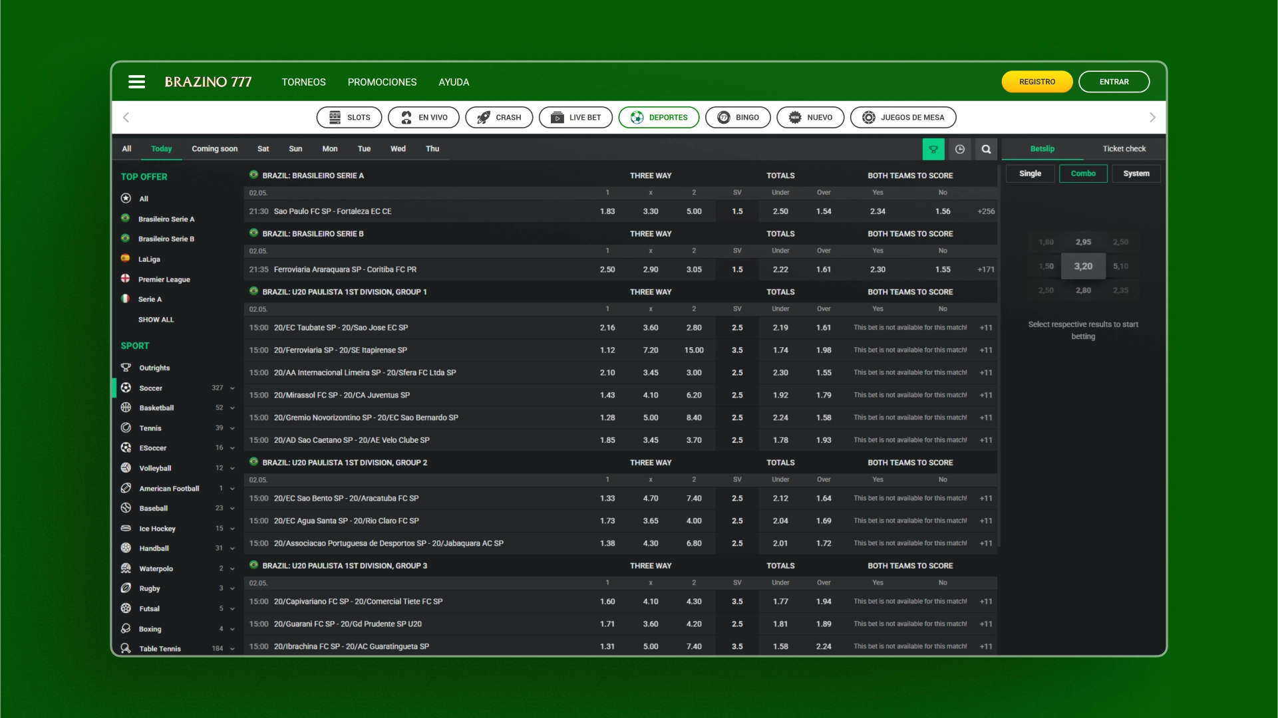Select the Rugby sport icon
The height and width of the screenshot is (718, 1278).
(126, 588)
